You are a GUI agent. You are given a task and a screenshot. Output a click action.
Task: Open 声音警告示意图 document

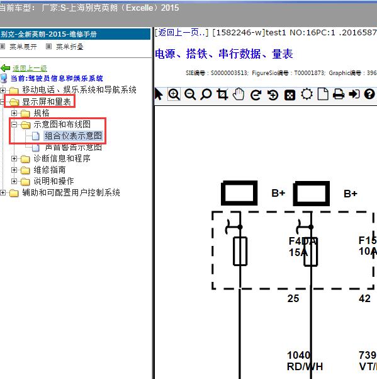coord(74,147)
